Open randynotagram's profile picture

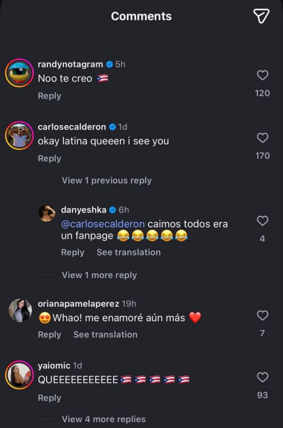click(x=18, y=72)
